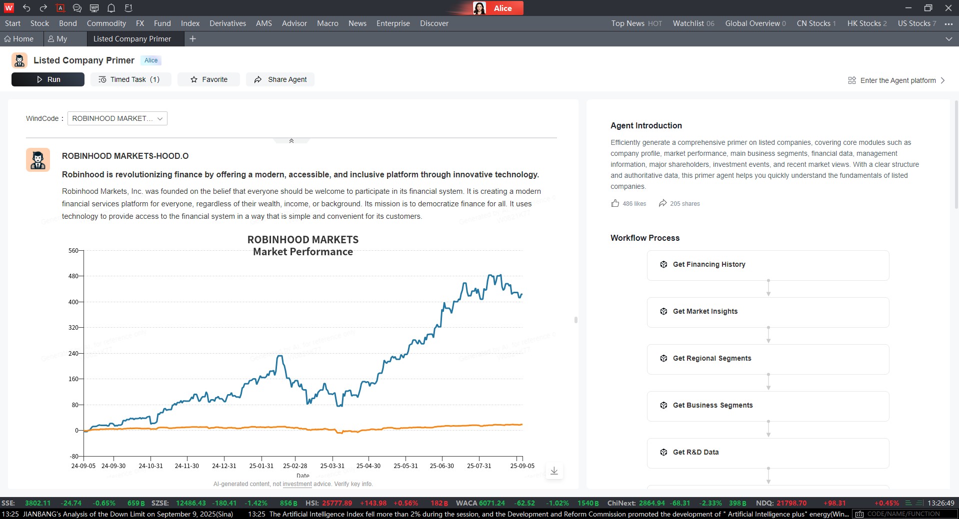959x519 pixels.
Task: Open Timed Task (1)
Action: click(x=130, y=79)
